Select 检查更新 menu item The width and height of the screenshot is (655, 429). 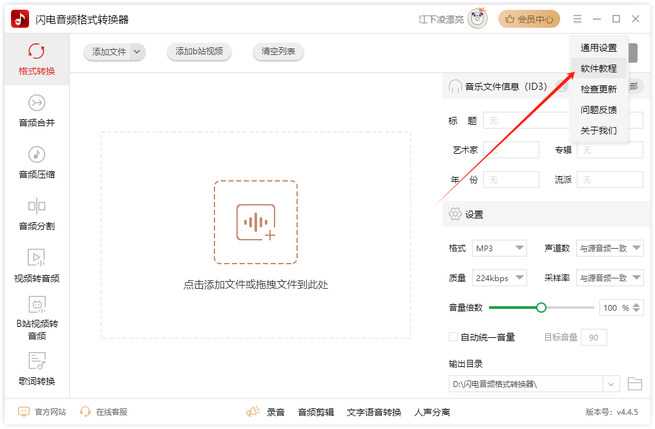click(x=598, y=89)
